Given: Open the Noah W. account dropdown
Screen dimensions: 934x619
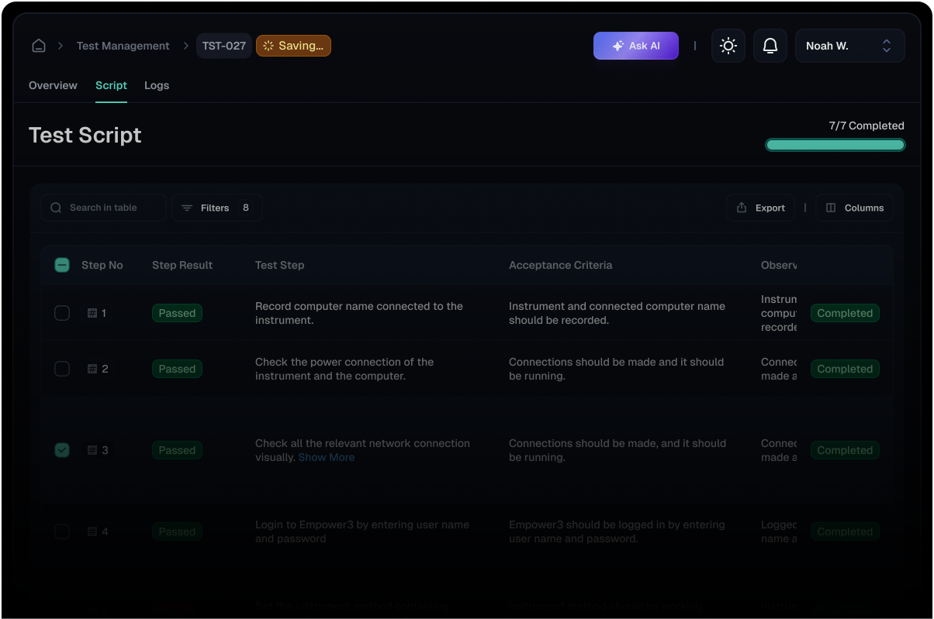Looking at the screenshot, I should pyautogui.click(x=849, y=45).
